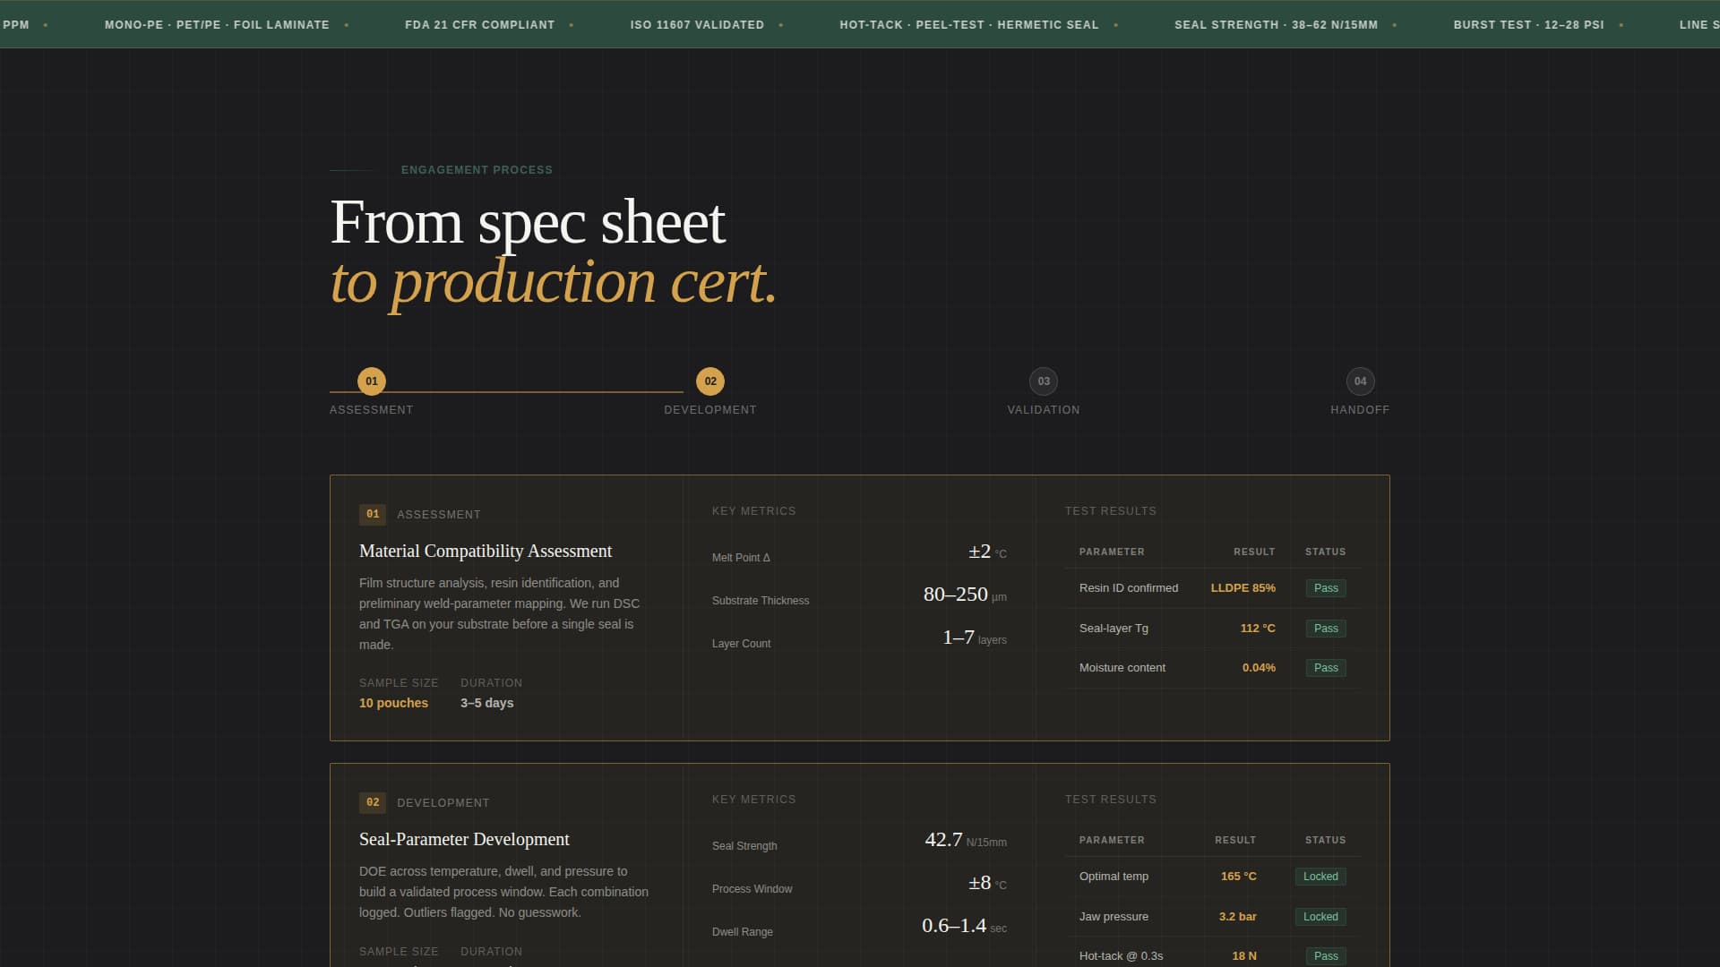The height and width of the screenshot is (967, 1720).
Task: Click the 01 badge on the Assessment card
Action: pyautogui.click(x=373, y=514)
